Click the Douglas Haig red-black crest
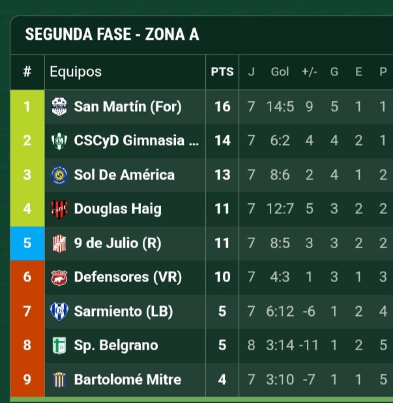 [59, 209]
